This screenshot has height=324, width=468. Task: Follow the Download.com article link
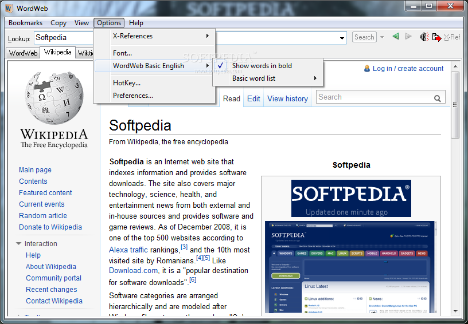133,271
